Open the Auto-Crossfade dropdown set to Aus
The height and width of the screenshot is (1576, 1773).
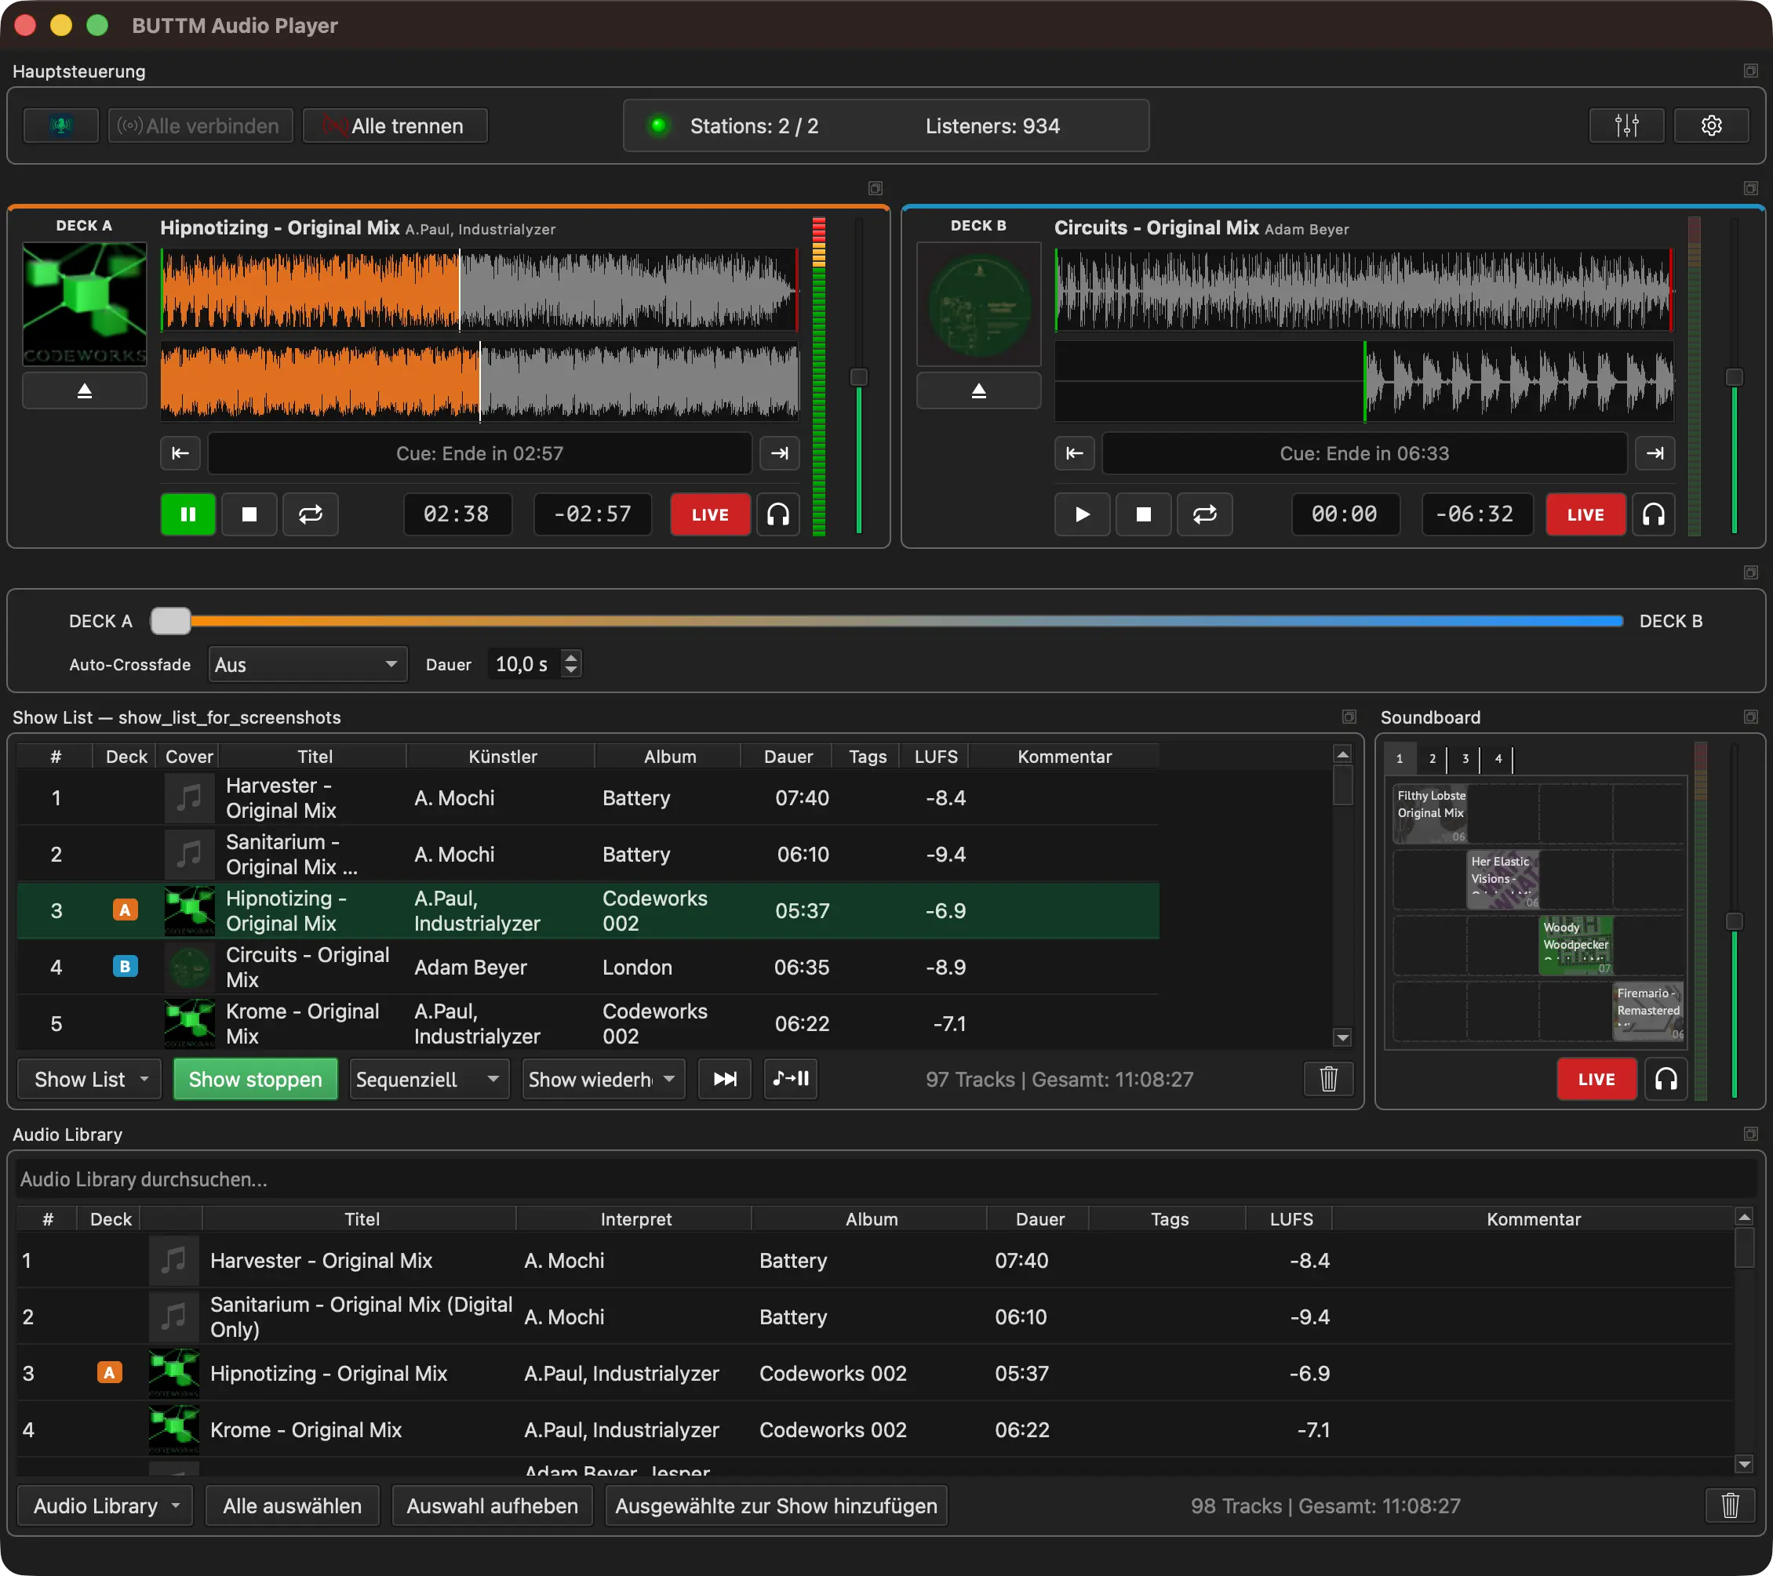307,665
